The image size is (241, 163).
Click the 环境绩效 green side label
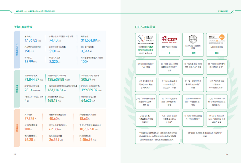pos(17,88)
